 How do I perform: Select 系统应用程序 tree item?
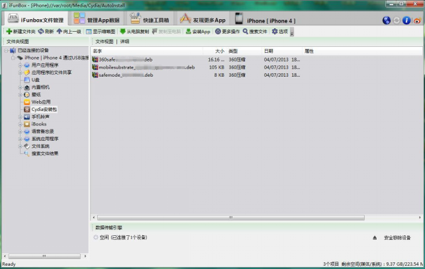point(45,139)
